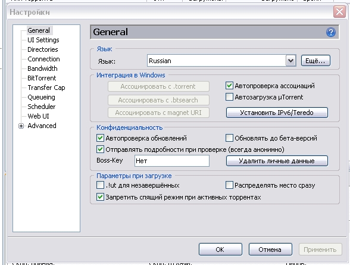
Task: Open the Язык dropdown arrow
Action: pos(290,61)
